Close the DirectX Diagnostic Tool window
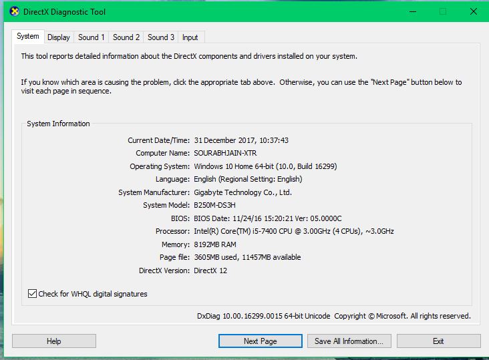489x360 pixels. pyautogui.click(x=474, y=11)
